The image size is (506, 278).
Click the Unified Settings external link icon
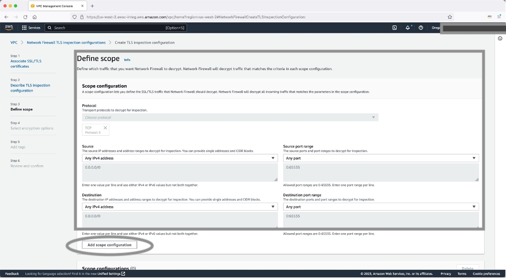point(123,274)
